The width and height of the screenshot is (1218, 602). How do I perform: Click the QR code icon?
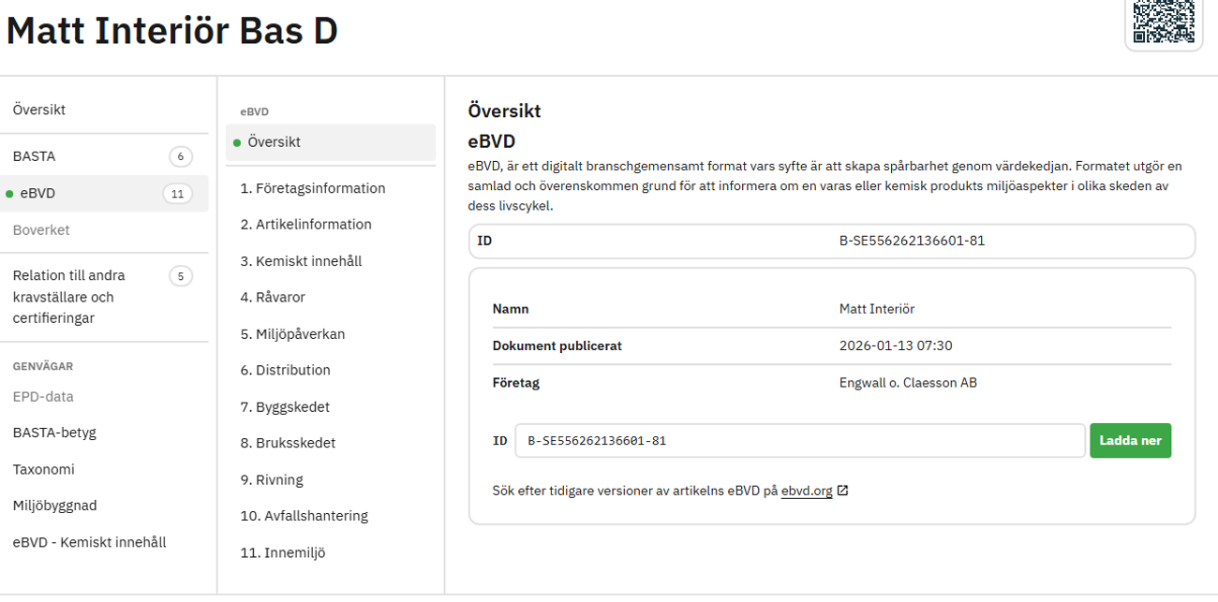[1164, 21]
